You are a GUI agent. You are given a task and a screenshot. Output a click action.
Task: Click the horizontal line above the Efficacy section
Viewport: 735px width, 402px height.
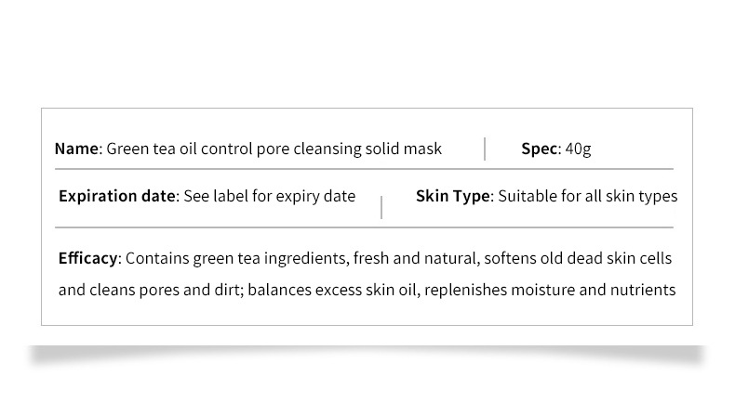click(363, 227)
